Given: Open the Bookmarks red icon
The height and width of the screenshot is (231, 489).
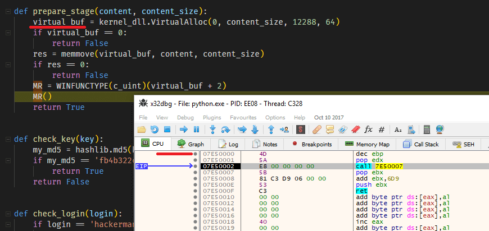Looking at the screenshot, I should pyautogui.click(x=356, y=130).
